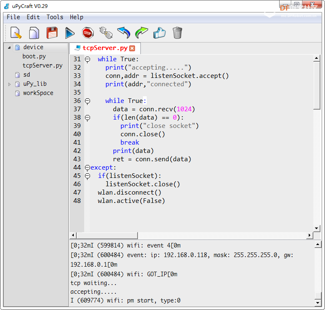The height and width of the screenshot is (310, 325).
Task: Fold the except block at line 44
Action: click(87, 167)
